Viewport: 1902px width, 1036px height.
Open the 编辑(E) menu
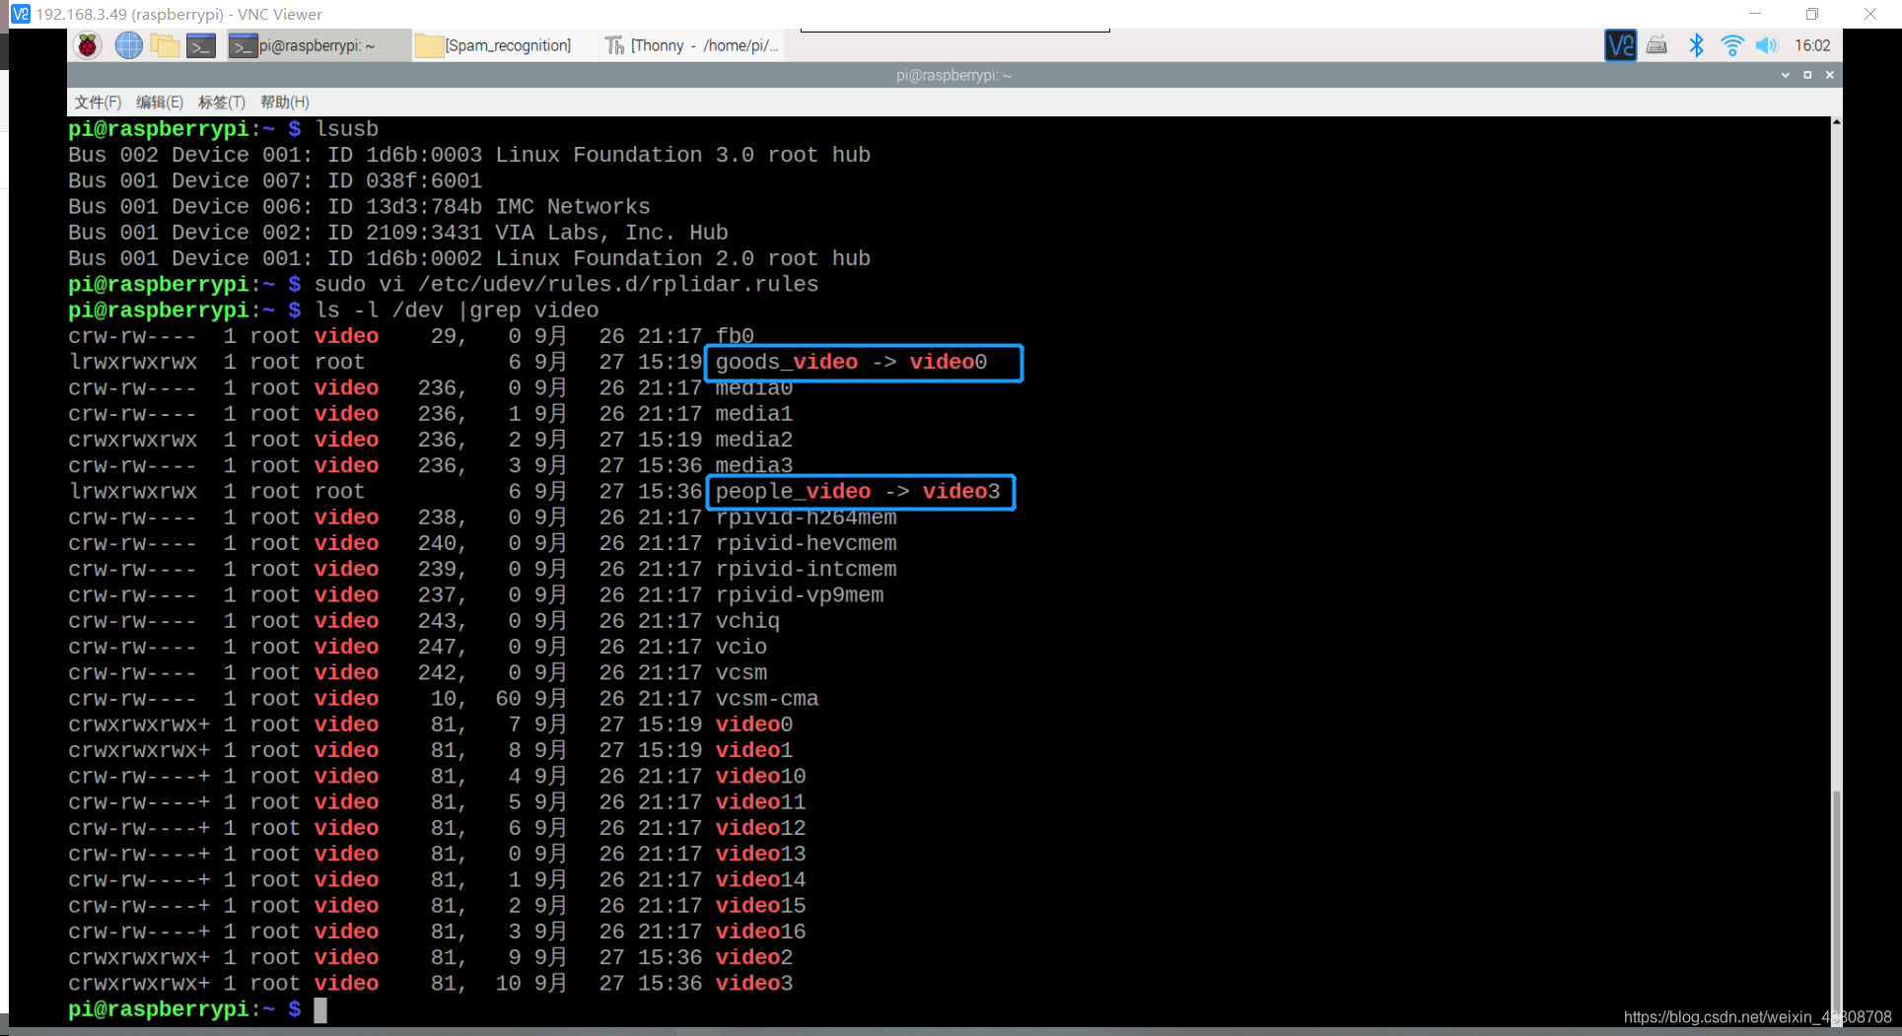160,103
